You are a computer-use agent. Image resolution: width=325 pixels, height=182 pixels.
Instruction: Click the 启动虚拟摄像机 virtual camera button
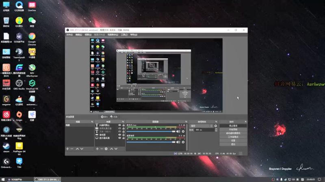(x=233, y=133)
